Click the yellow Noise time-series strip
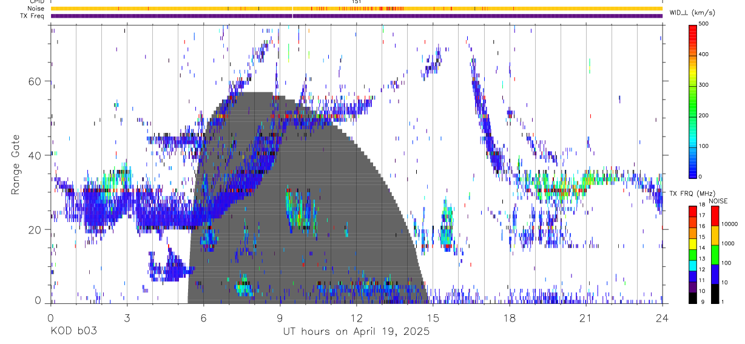Image resolution: width=745 pixels, height=344 pixels. click(357, 8)
